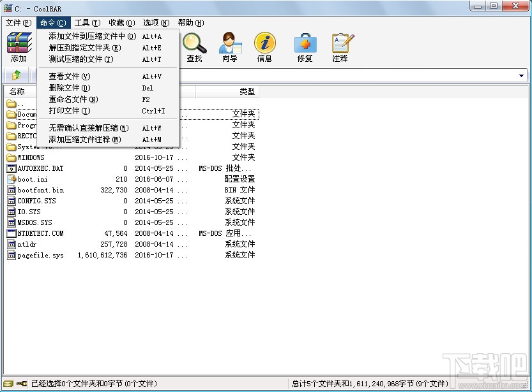Click the boot.ini configuration file icon
The image size is (532, 392).
point(11,178)
